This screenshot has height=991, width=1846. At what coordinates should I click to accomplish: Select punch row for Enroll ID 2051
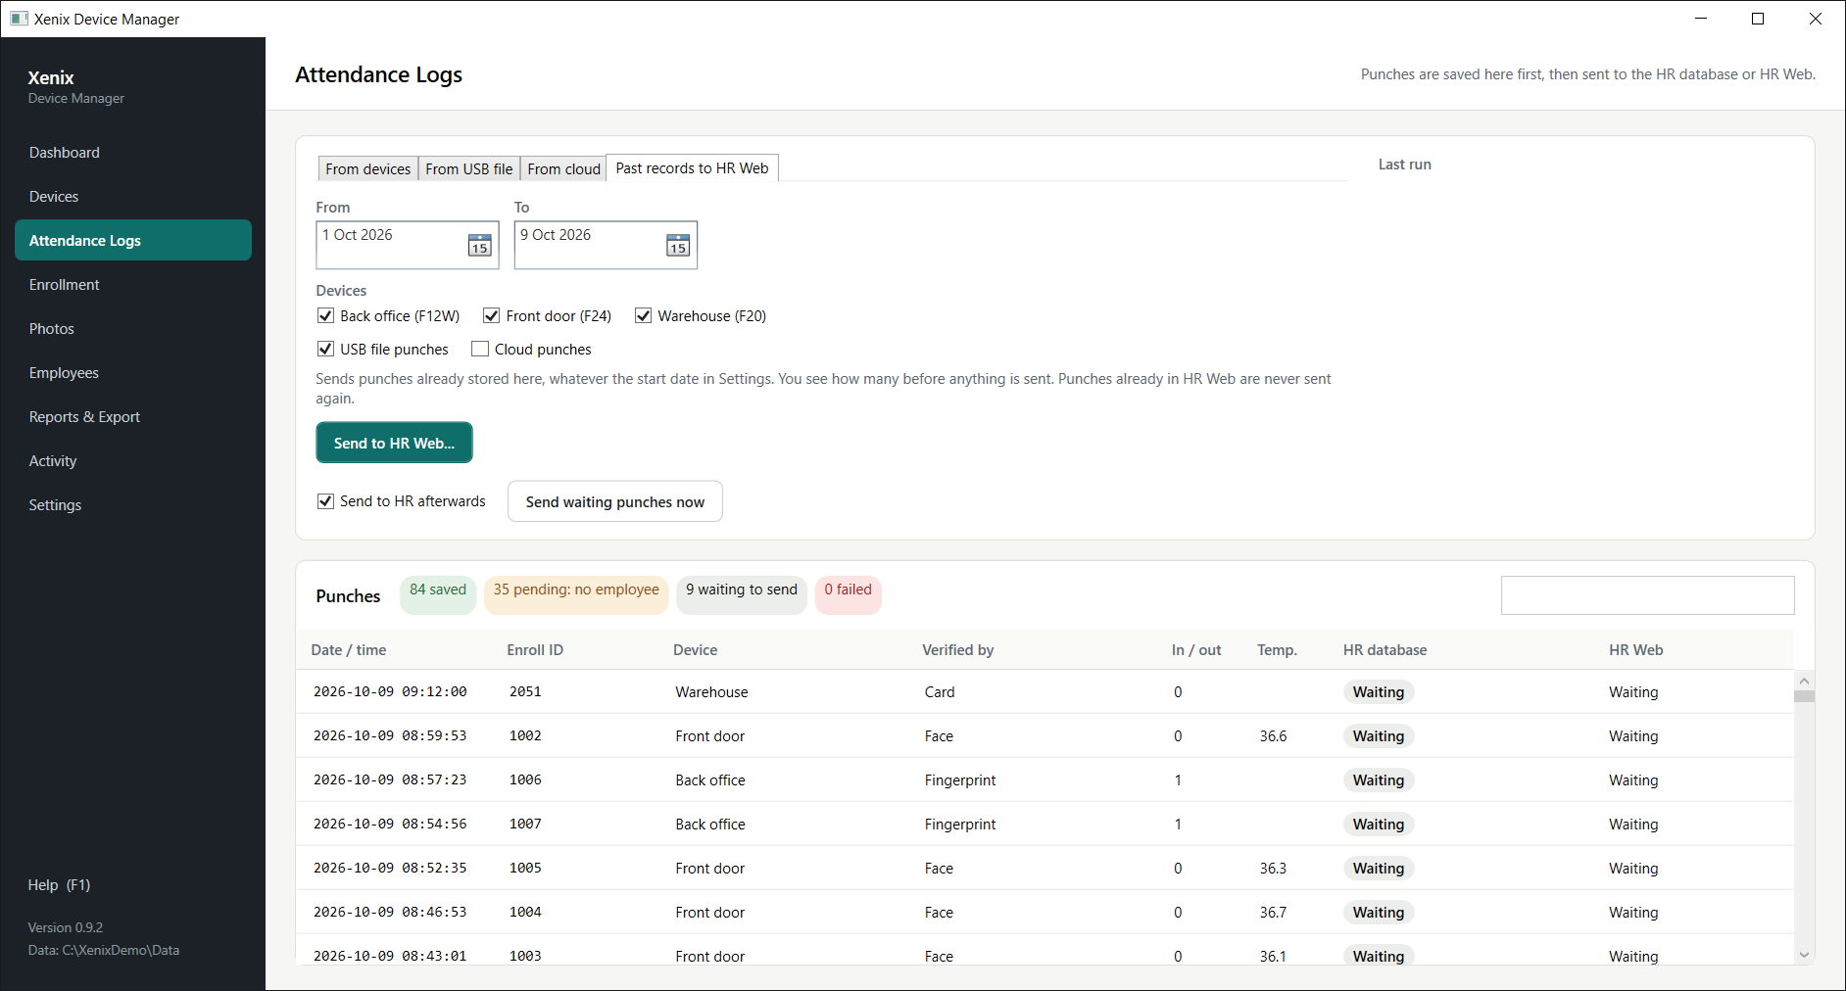pyautogui.click(x=1045, y=692)
